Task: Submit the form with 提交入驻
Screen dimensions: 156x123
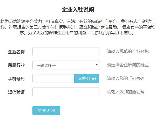Action: 46,111
